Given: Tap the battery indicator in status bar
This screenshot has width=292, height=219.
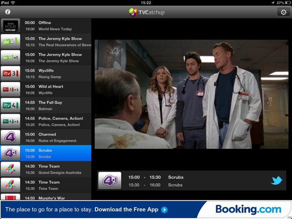Looking at the screenshot, I should click(x=288, y=3).
